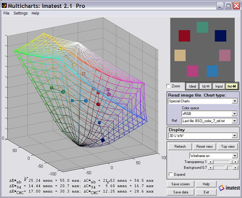Screen dimensions: 242x198
Task: Click the dark red color patch
Action: pyautogui.click(x=184, y=36)
